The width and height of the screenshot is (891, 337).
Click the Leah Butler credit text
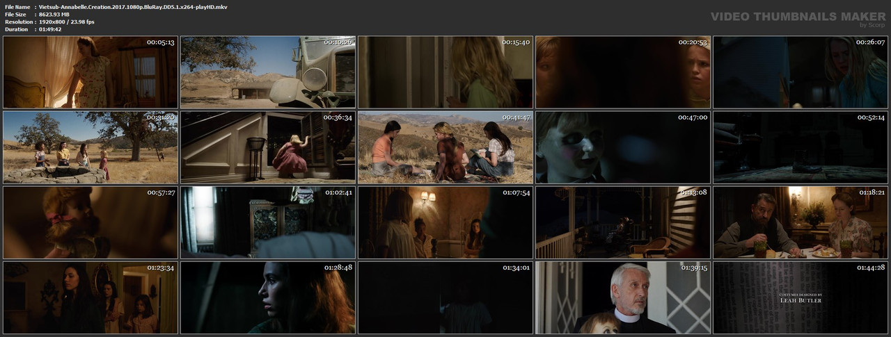(x=801, y=300)
